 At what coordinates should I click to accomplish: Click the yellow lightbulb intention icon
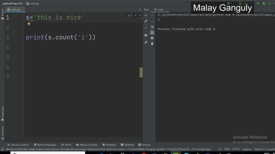29,24
